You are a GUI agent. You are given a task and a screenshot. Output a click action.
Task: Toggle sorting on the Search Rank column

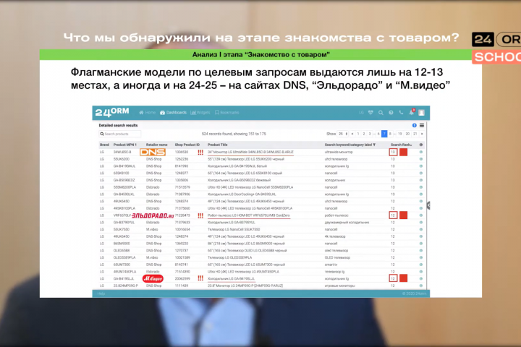click(401, 145)
